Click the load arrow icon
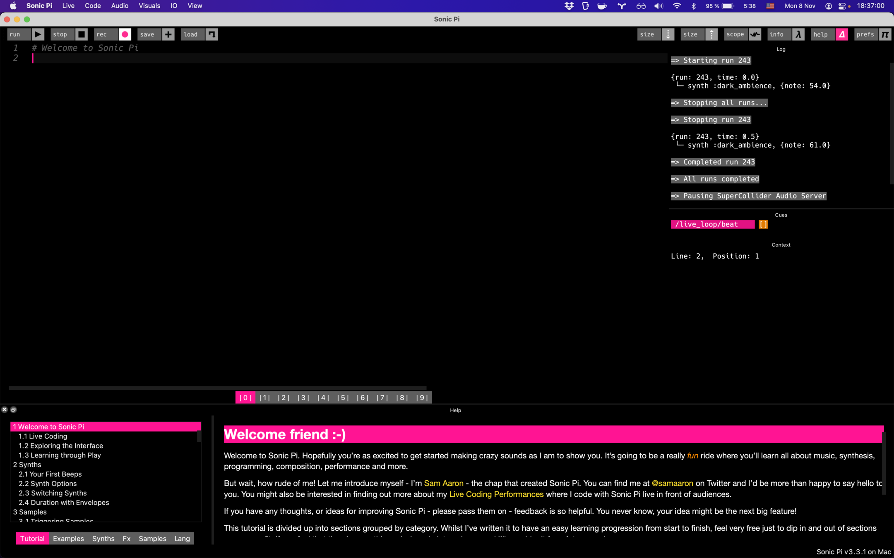Viewport: 894px width, 558px height. [211, 34]
